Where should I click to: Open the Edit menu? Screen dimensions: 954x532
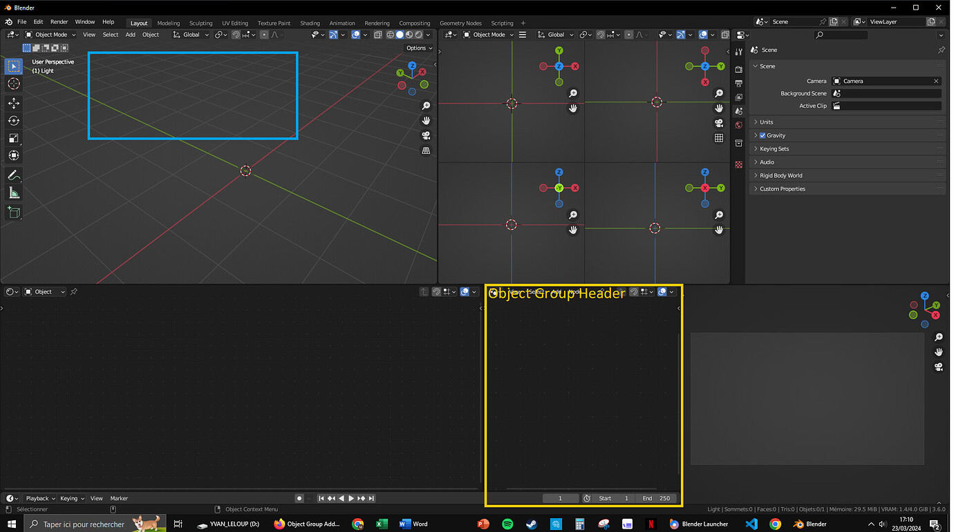[x=38, y=22]
